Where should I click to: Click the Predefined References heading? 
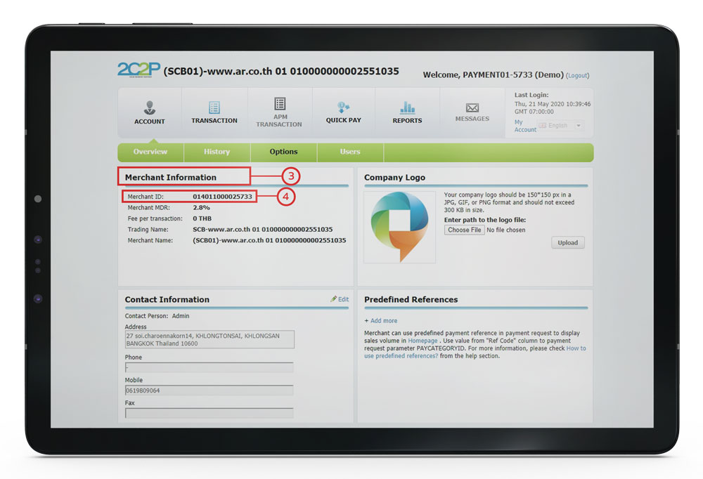click(x=411, y=299)
